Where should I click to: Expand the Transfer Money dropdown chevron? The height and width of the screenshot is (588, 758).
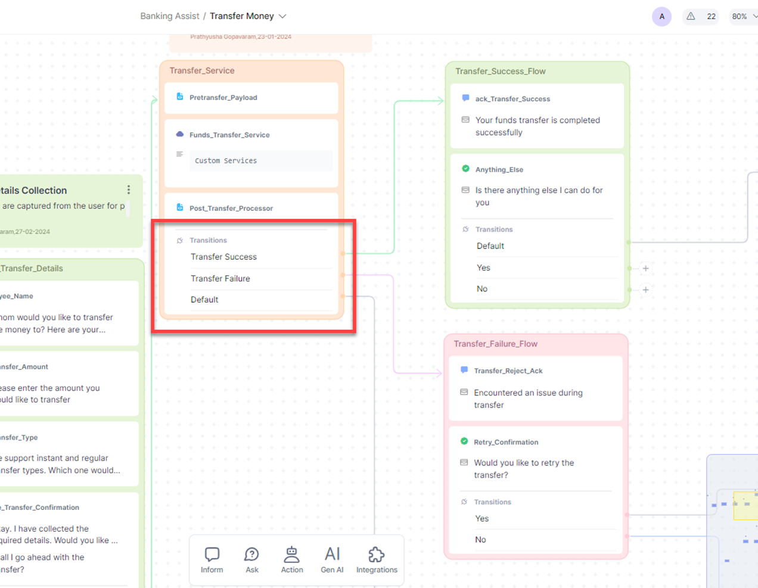coord(283,17)
